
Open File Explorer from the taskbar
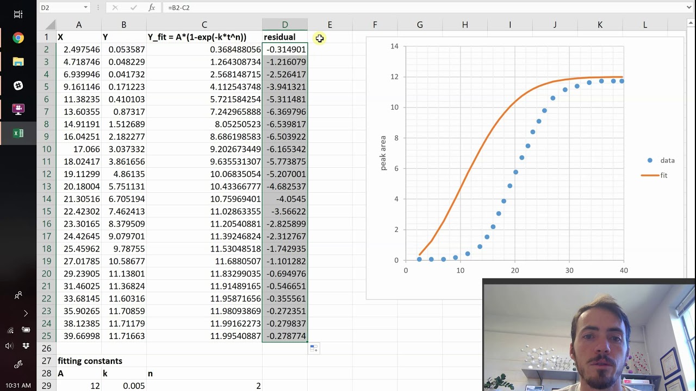[18, 61]
